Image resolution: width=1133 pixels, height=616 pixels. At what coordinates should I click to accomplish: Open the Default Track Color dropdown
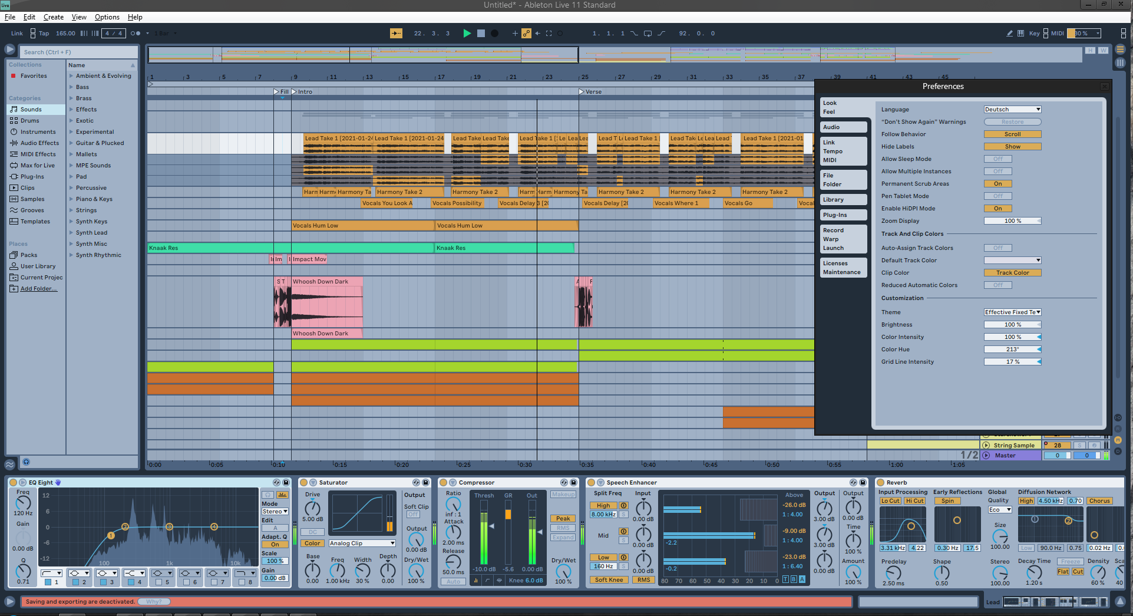pos(1012,261)
